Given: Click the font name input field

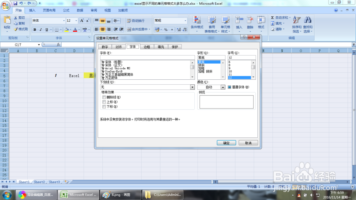Looking at the screenshot, I should pyautogui.click(x=147, y=58).
